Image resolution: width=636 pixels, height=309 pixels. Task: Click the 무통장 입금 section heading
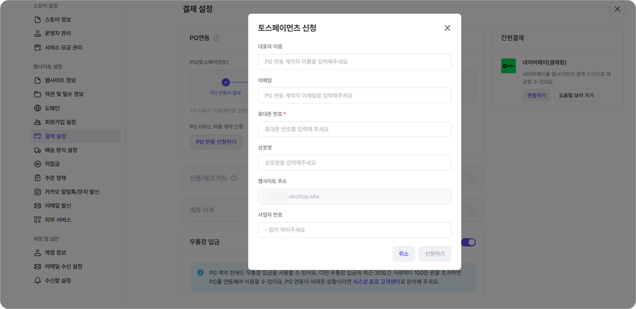click(204, 242)
